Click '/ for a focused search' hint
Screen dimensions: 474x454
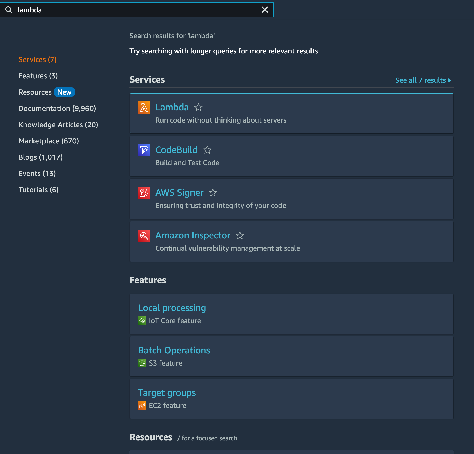207,438
